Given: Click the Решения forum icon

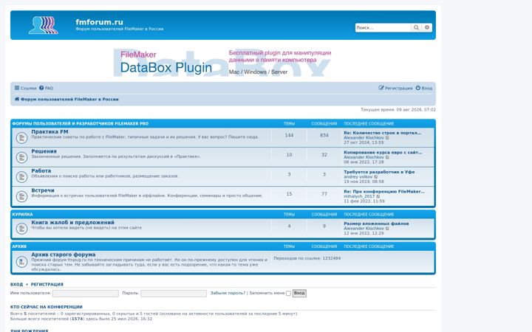Looking at the screenshot, I should pyautogui.click(x=21, y=157).
